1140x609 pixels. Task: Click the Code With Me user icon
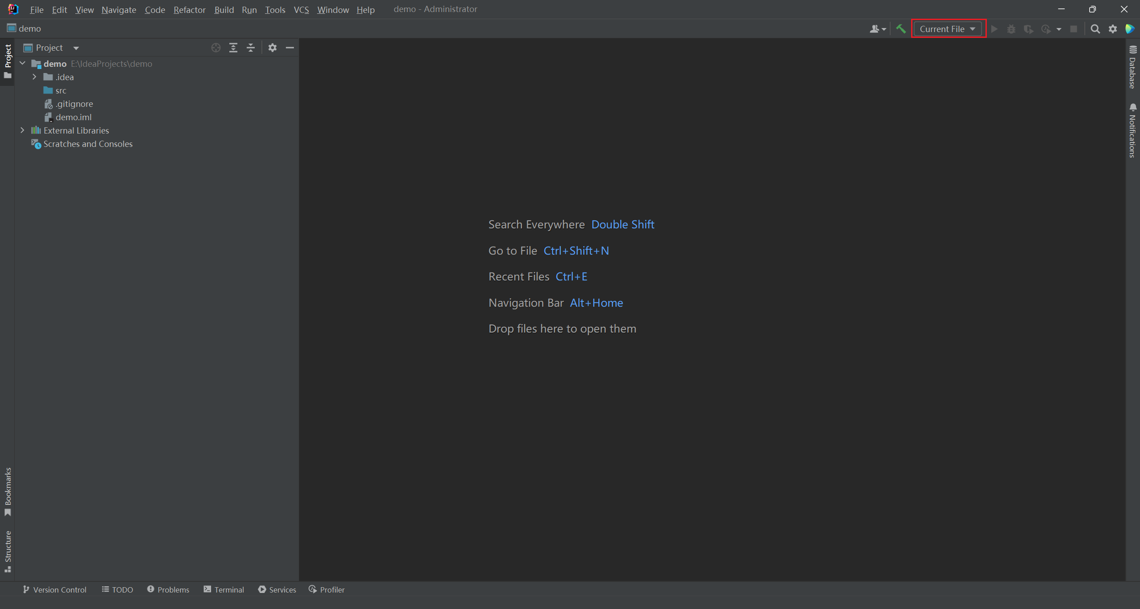coord(877,29)
